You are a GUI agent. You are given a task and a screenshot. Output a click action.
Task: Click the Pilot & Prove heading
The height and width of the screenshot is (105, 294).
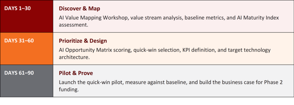(76, 73)
